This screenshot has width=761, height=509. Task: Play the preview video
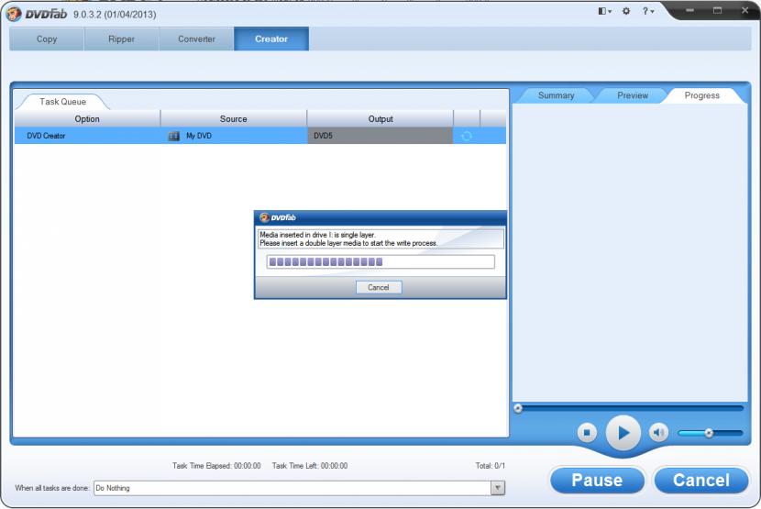[623, 432]
